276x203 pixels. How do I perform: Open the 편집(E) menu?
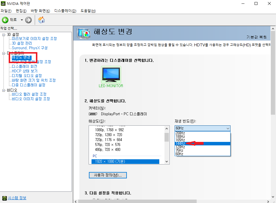click(21, 11)
